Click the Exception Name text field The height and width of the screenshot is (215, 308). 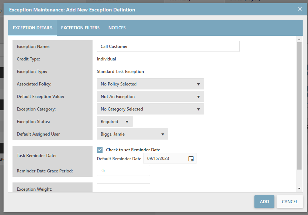click(x=168, y=47)
